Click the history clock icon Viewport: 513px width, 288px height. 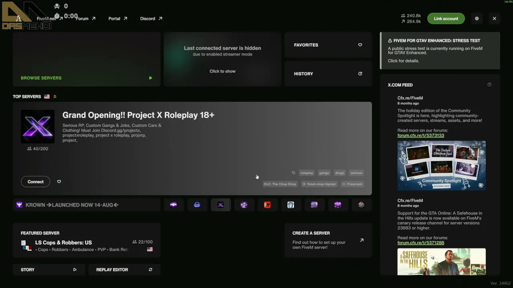click(x=360, y=74)
